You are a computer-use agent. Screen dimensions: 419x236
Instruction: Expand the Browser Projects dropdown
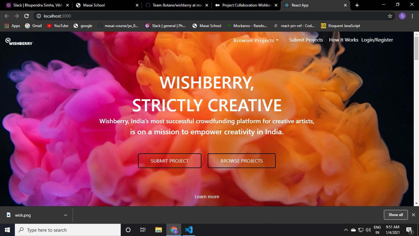click(256, 40)
